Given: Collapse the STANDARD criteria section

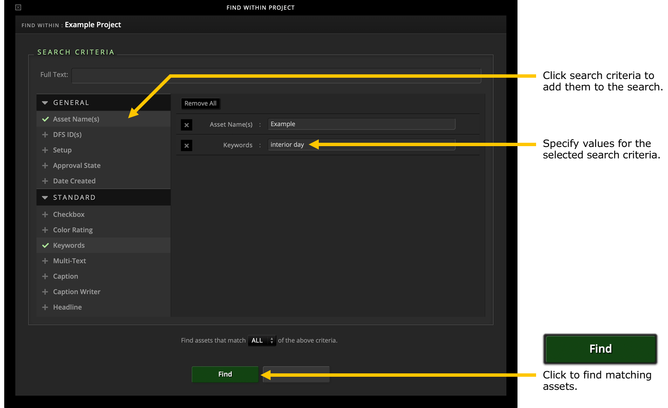Looking at the screenshot, I should (45, 197).
